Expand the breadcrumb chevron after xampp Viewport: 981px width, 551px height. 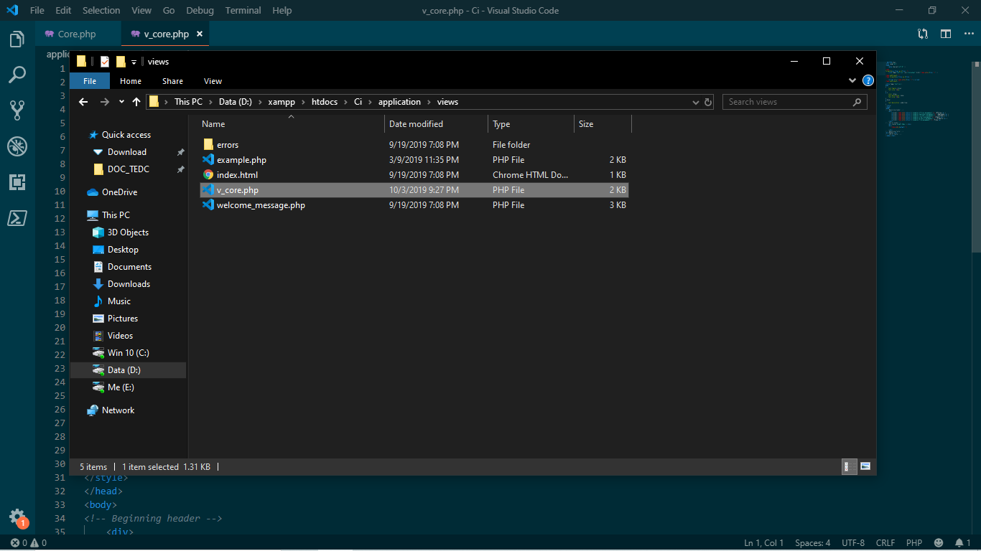pos(303,102)
